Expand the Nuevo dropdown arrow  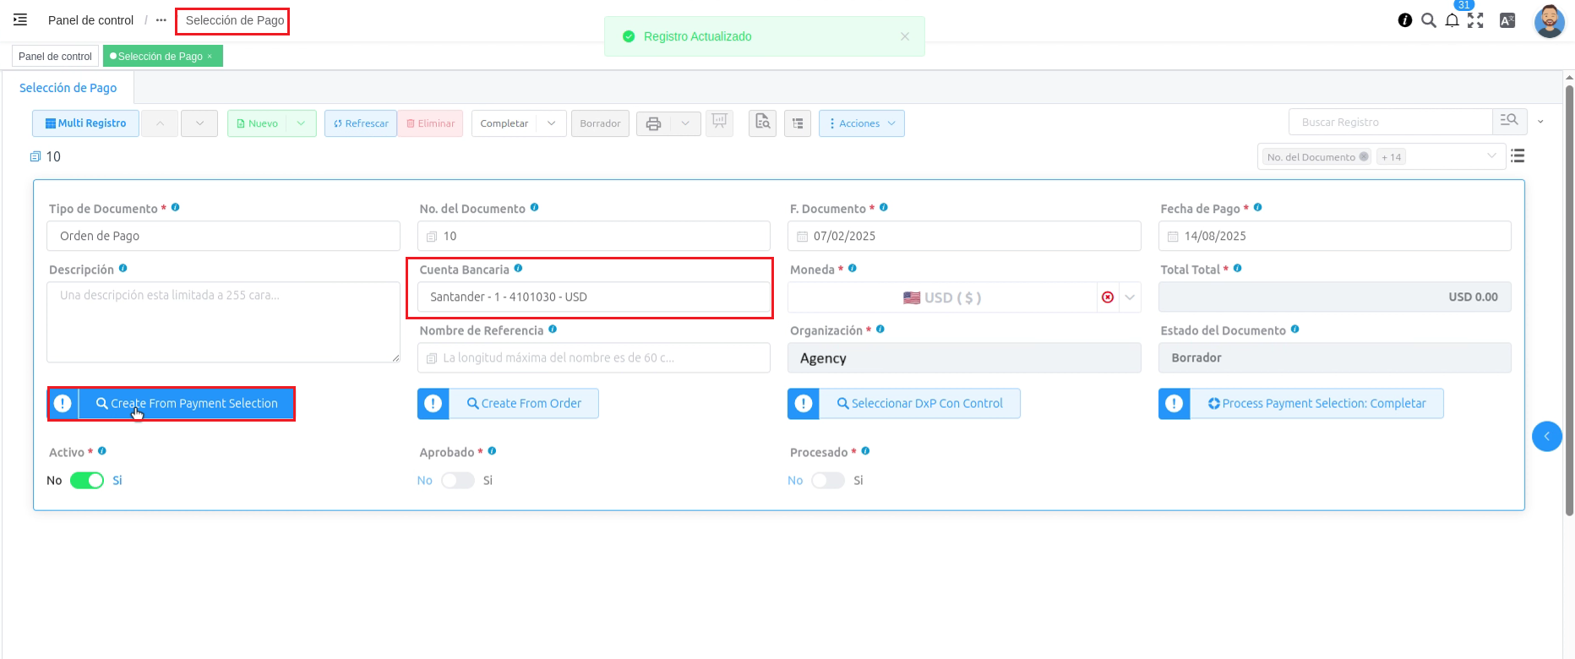click(x=302, y=123)
